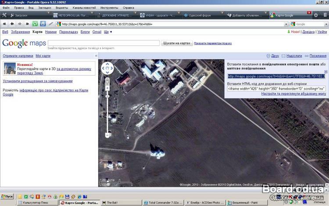329x206 pixels.
Task: Click the Довідка link
Action: point(308,32)
